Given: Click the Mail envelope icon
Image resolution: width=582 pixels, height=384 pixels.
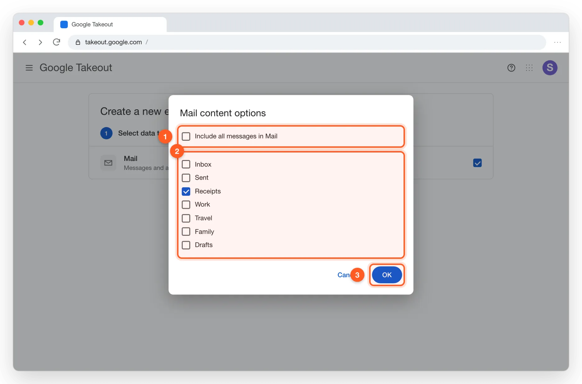Looking at the screenshot, I should point(108,163).
